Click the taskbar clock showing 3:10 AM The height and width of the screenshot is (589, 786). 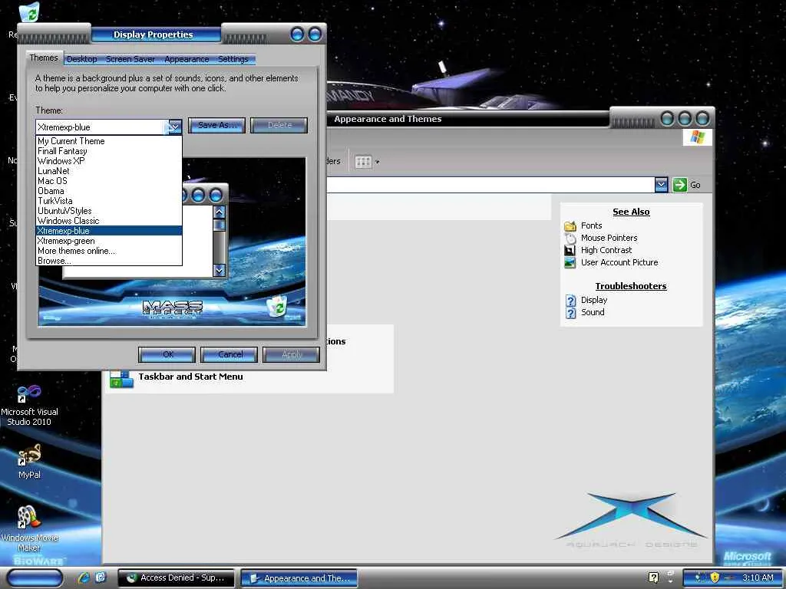tap(758, 577)
